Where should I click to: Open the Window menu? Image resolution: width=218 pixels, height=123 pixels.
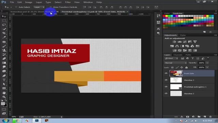pyautogui.click(x=88, y=2)
